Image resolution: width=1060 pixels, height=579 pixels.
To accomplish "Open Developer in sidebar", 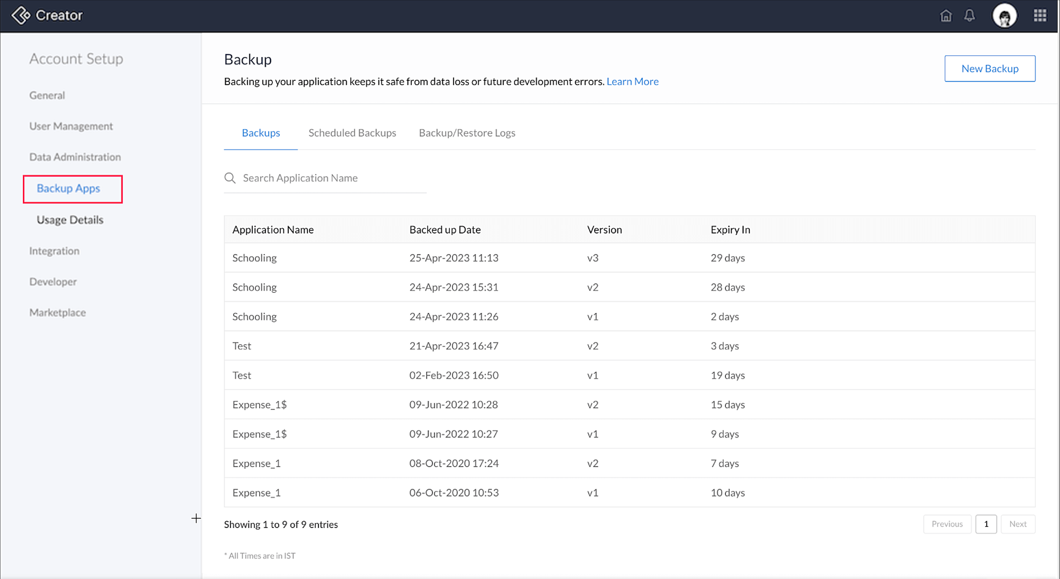I will click(53, 282).
